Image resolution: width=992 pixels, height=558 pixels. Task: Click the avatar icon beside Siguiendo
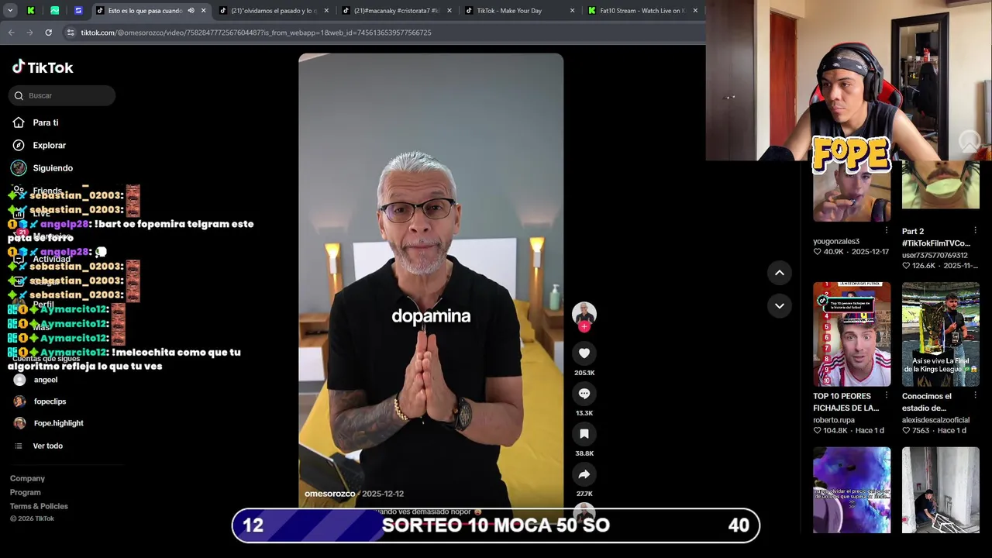pyautogui.click(x=19, y=168)
